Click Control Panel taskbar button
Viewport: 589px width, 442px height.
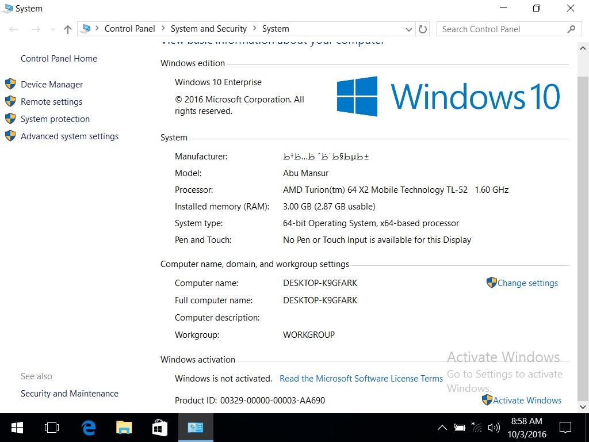(x=196, y=428)
